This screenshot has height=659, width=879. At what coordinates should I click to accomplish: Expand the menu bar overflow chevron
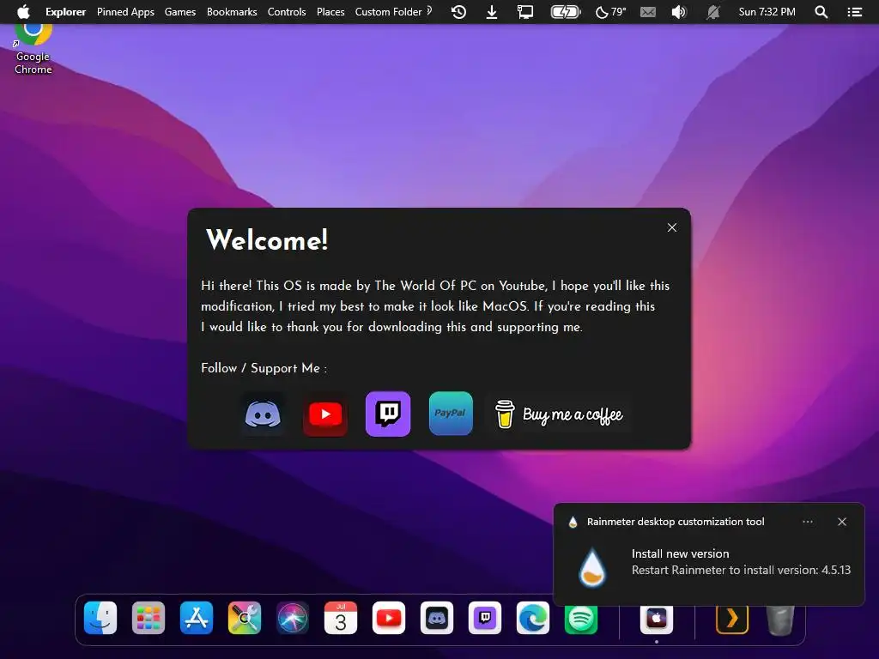coord(429,10)
